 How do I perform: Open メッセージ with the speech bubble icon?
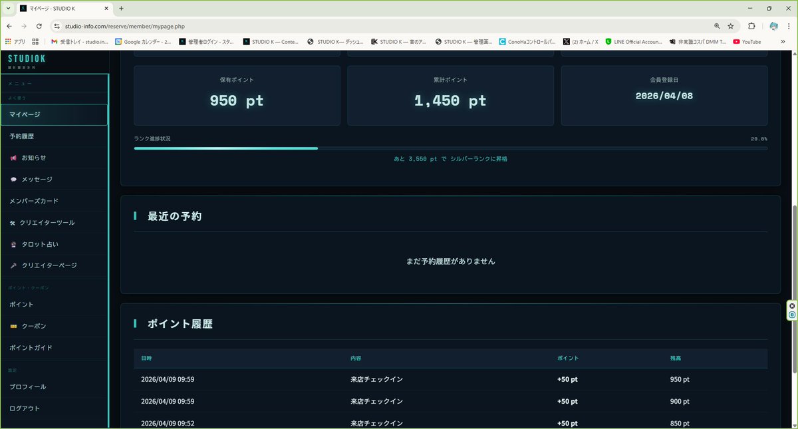click(x=54, y=180)
